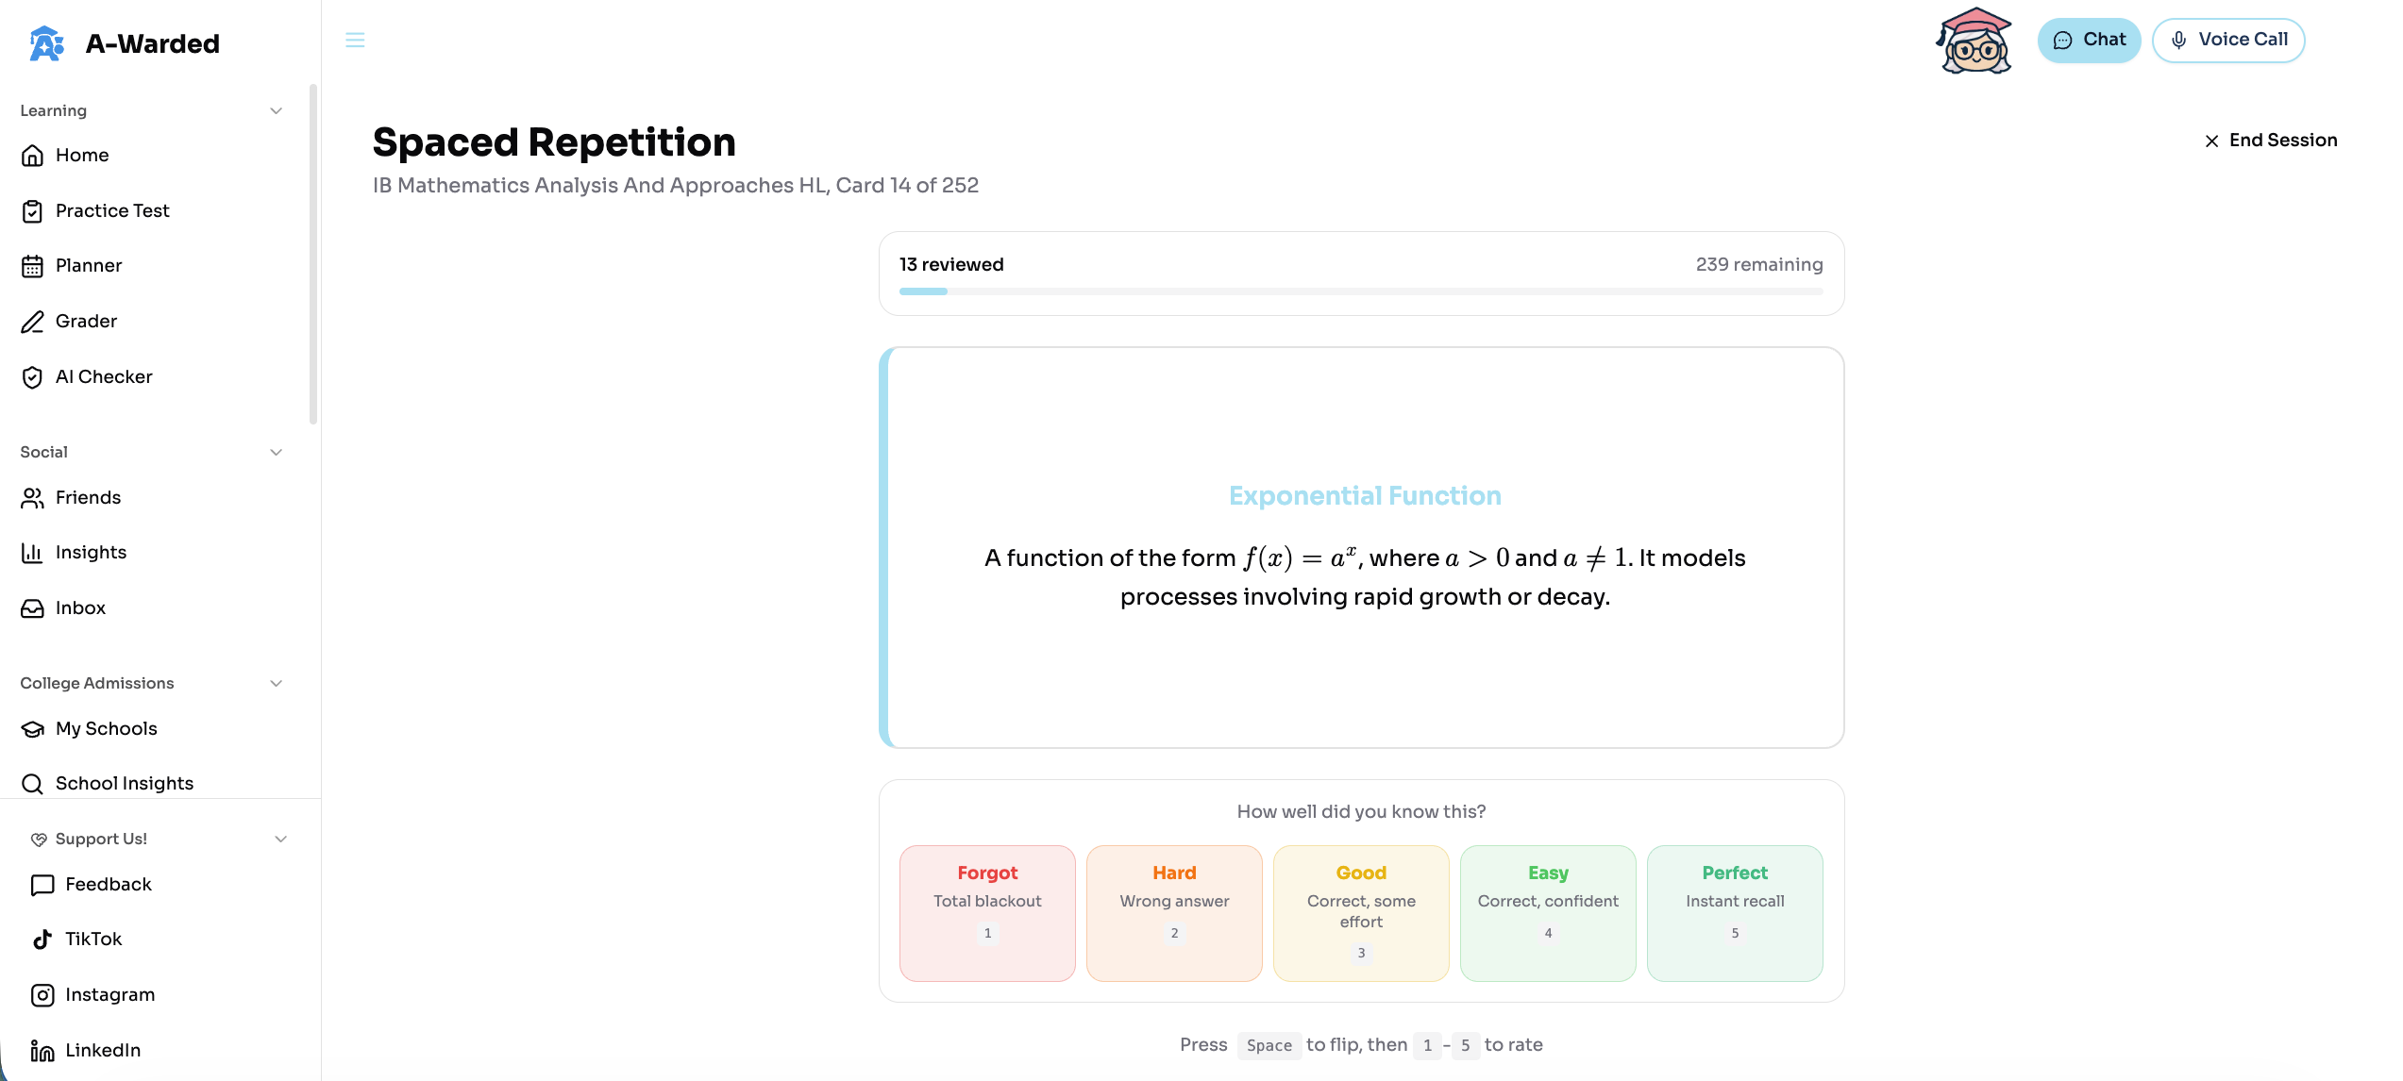The height and width of the screenshot is (1081, 2403).
Task: Open the Planner calendar icon
Action: (x=32, y=265)
